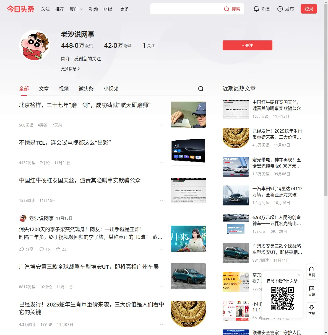Image resolution: width=328 pixels, height=335 pixels.
Task: Open search within author's articles icon
Action: tap(201, 89)
